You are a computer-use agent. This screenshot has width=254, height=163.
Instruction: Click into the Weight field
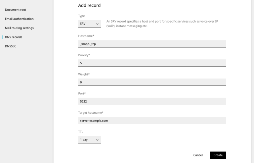(x=152, y=82)
